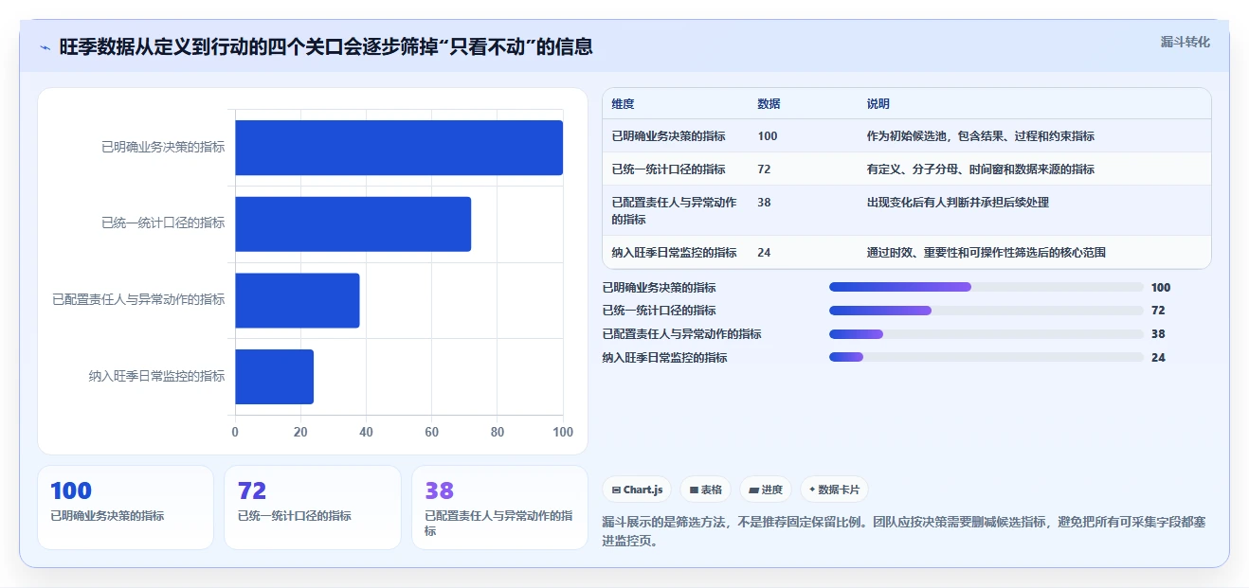This screenshot has height=588, width=1249.
Task: Click the lightning icon before the slide title
Action: pyautogui.click(x=45, y=47)
